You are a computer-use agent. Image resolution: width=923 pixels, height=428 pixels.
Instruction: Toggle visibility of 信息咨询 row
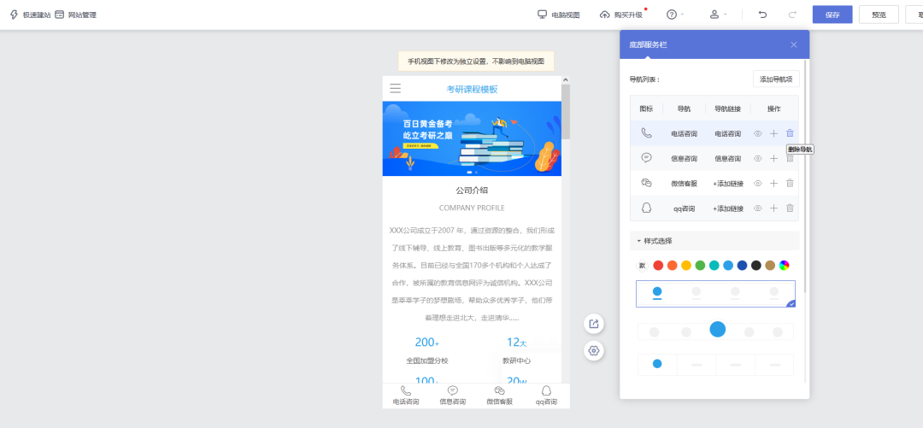point(757,158)
